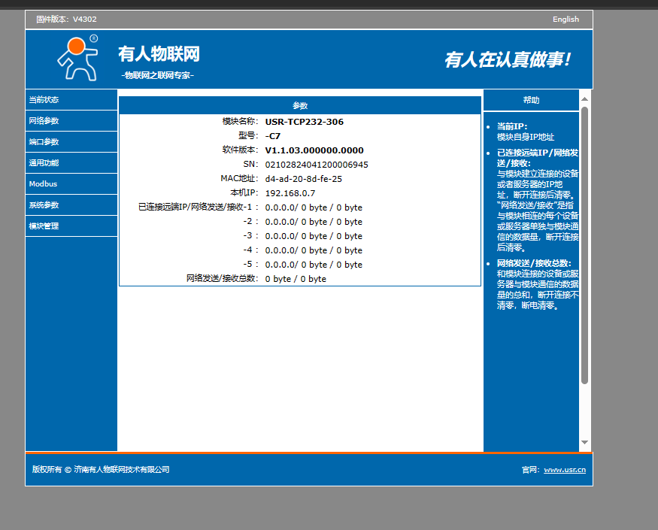Click the 帮助 panel header
This screenshot has height=530, width=658.
531,100
